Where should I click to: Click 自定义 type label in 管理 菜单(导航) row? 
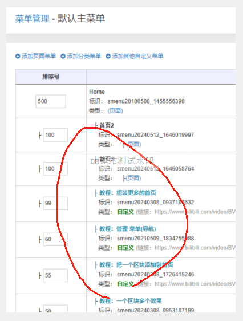point(125,248)
